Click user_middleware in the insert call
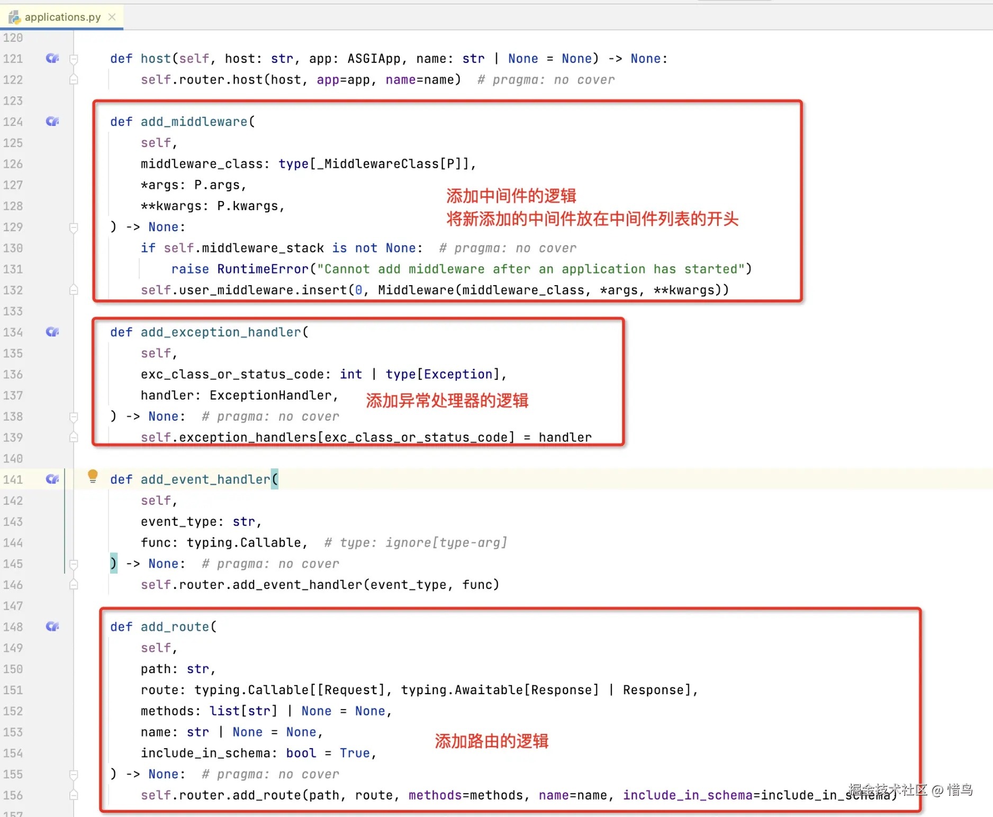 point(236,290)
